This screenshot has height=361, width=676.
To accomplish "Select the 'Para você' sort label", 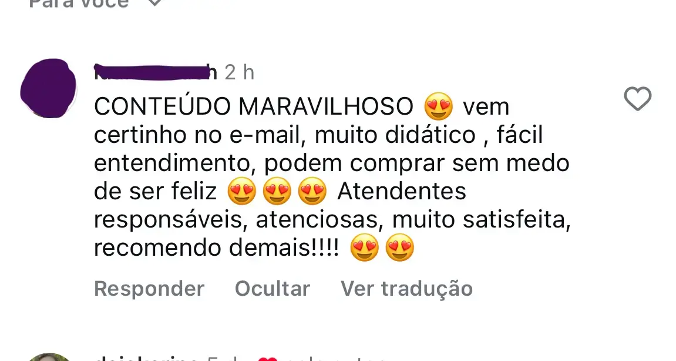I will tap(79, 4).
